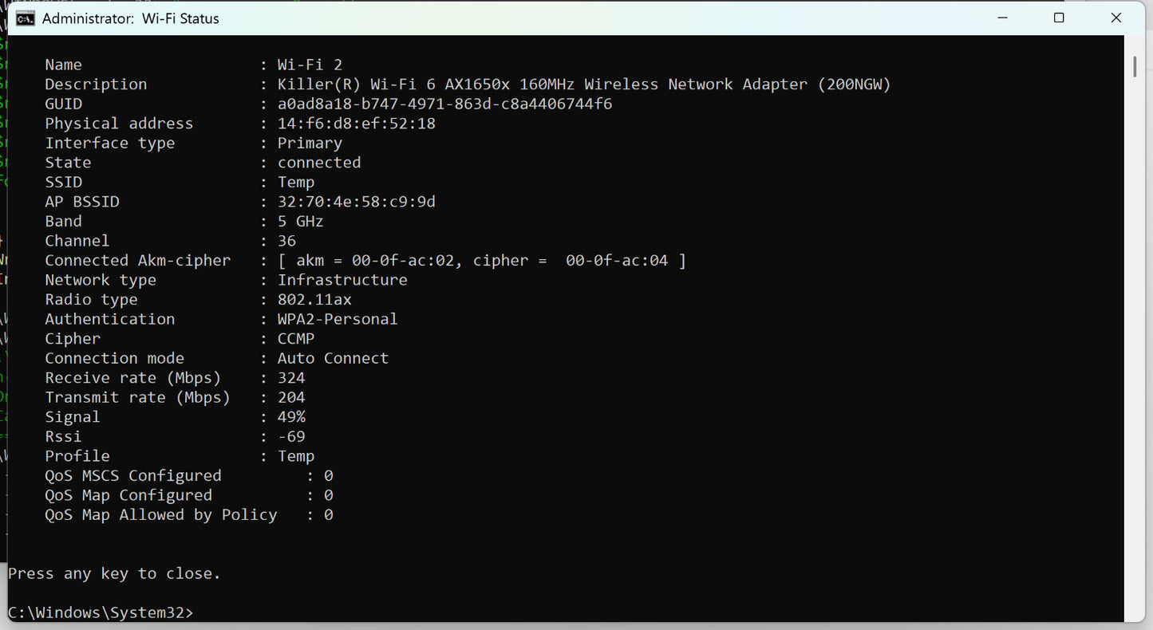
Task: Click the GUID value starting with a0ad8a18
Action: tap(444, 104)
